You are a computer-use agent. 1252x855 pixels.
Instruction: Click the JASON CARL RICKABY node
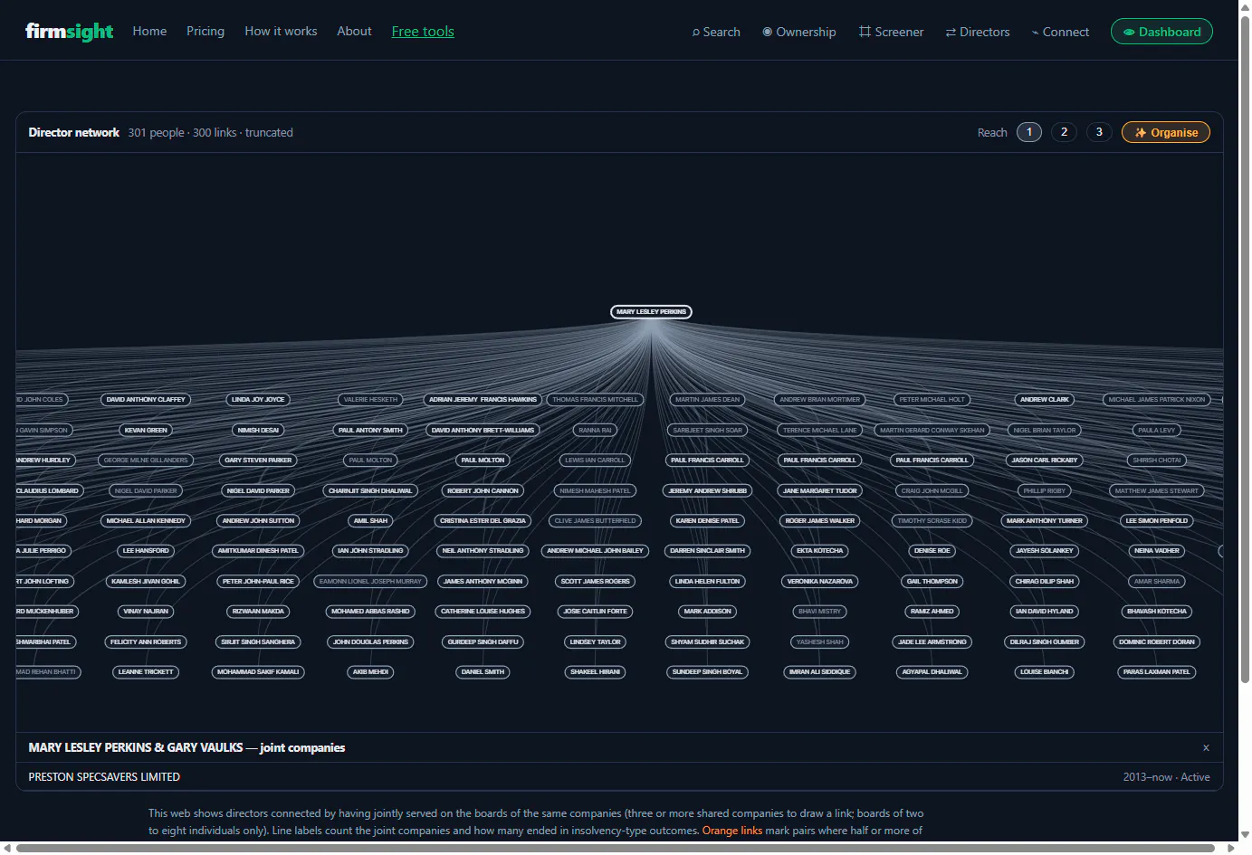[1045, 460]
